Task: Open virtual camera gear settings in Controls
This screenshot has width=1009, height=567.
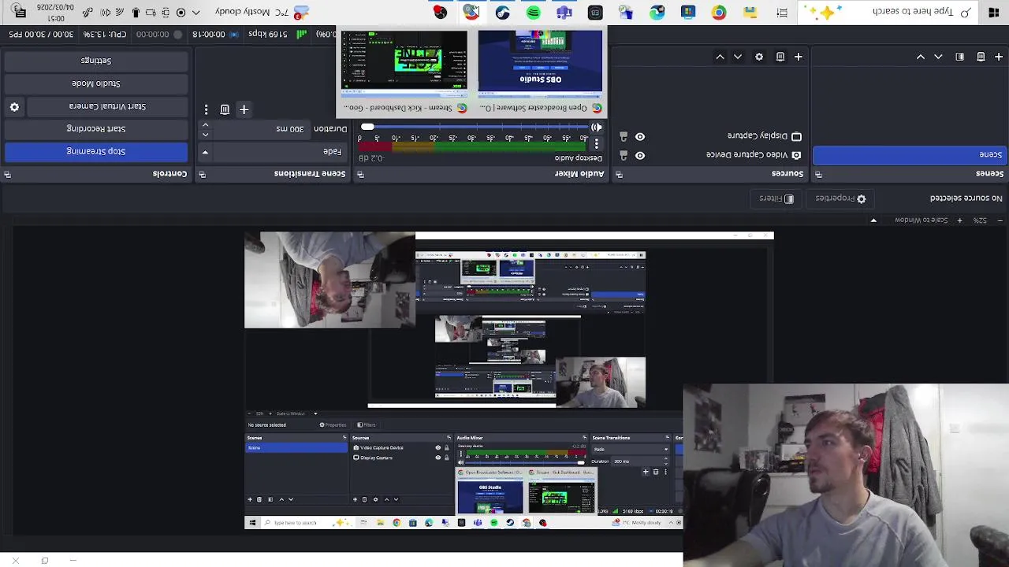Action: point(14,106)
